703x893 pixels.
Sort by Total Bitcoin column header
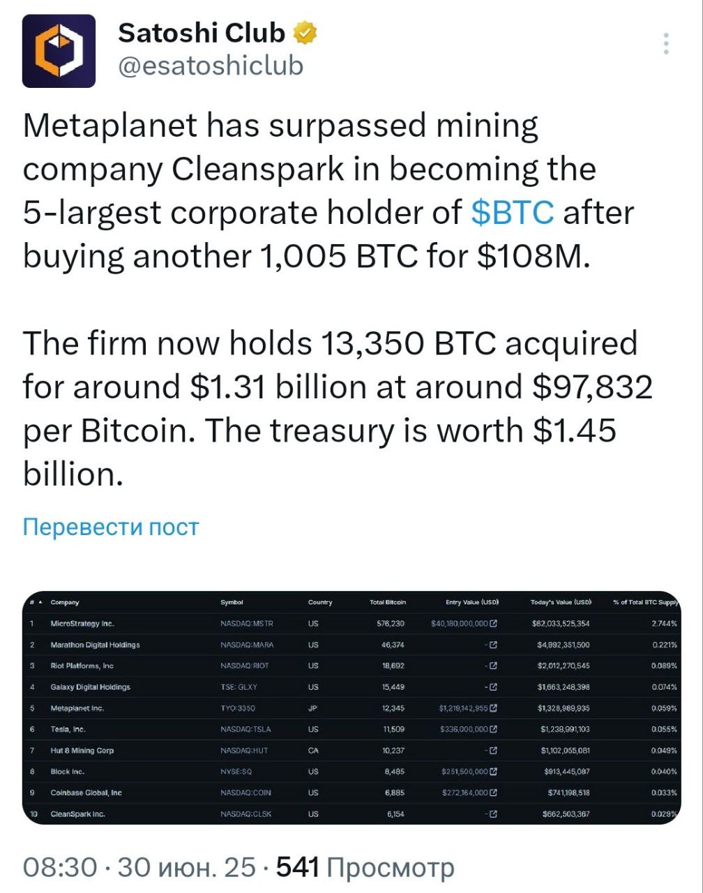[388, 602]
